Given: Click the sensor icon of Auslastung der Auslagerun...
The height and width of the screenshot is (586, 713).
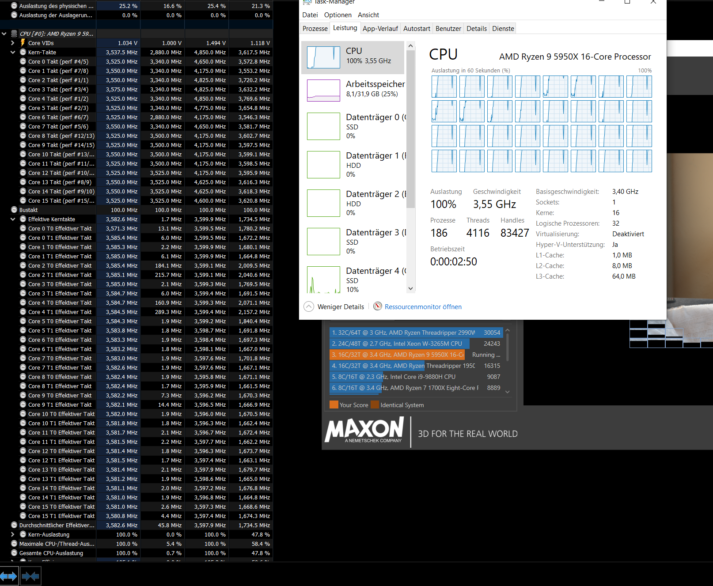Looking at the screenshot, I should click(14, 15).
